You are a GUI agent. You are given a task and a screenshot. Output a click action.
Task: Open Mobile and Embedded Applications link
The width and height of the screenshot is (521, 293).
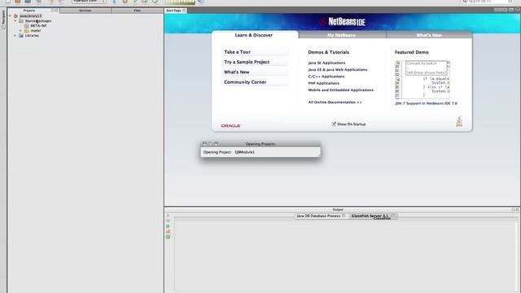pos(341,90)
